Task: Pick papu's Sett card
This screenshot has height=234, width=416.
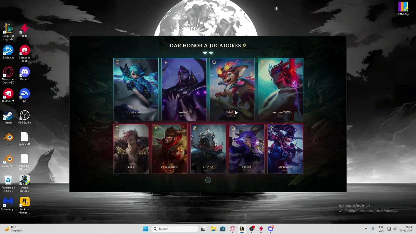Action: tap(131, 149)
